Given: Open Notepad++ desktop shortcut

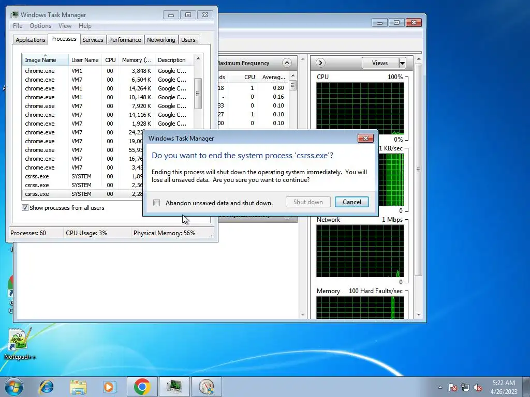Looking at the screenshot, I should [x=19, y=343].
